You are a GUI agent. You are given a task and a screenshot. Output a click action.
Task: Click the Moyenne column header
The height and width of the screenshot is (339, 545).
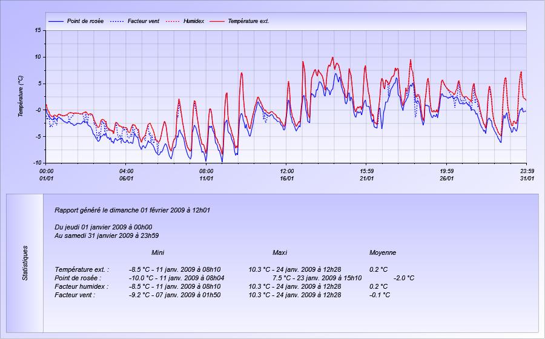pyautogui.click(x=383, y=252)
